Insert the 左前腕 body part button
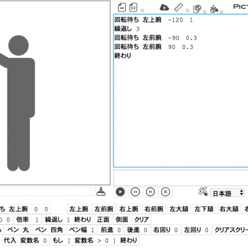Viewport: 248px width, 248px height. (x=104, y=209)
